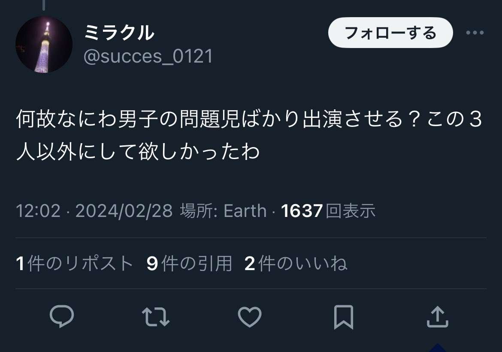
Task: View the 1件のリポスト repost list
Action: pos(74,263)
